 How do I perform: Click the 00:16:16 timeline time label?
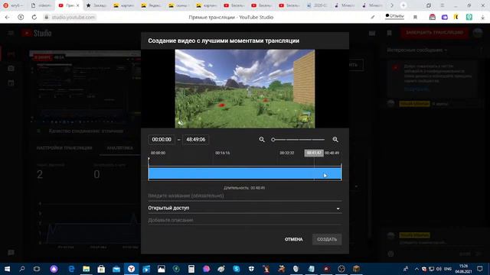(223, 153)
